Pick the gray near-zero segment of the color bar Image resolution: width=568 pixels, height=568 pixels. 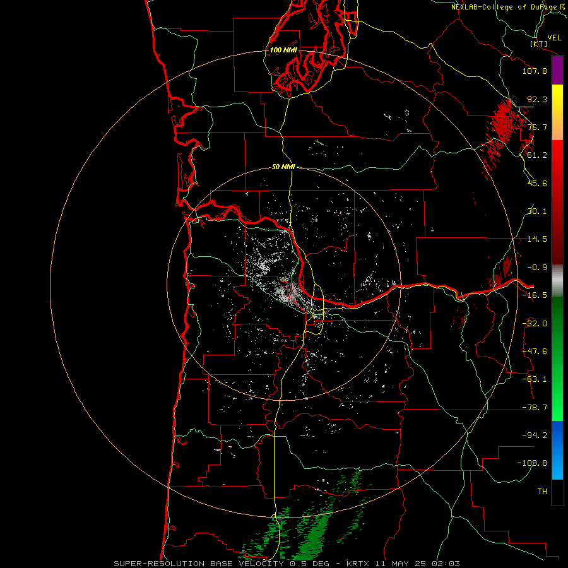click(557, 280)
